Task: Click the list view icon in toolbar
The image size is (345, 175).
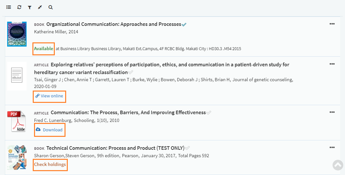Action: pos(9,7)
